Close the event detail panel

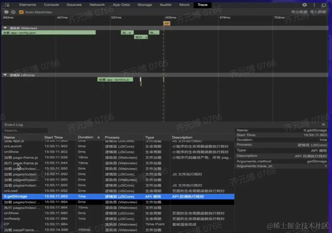coord(323,124)
